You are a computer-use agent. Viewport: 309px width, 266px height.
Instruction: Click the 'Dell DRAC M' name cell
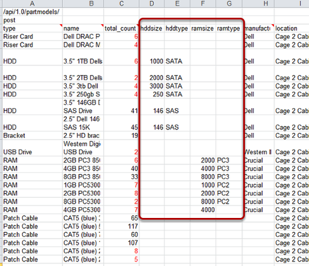click(83, 45)
